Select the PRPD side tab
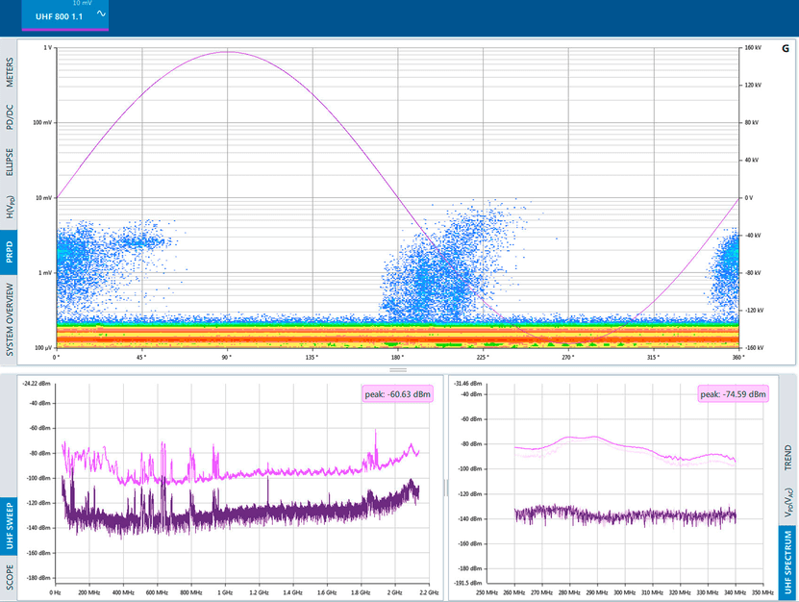The height and width of the screenshot is (602, 799). pyautogui.click(x=10, y=253)
